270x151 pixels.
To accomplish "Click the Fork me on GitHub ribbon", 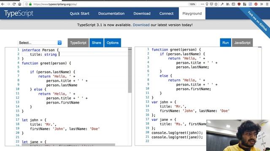I will [257, 21].
